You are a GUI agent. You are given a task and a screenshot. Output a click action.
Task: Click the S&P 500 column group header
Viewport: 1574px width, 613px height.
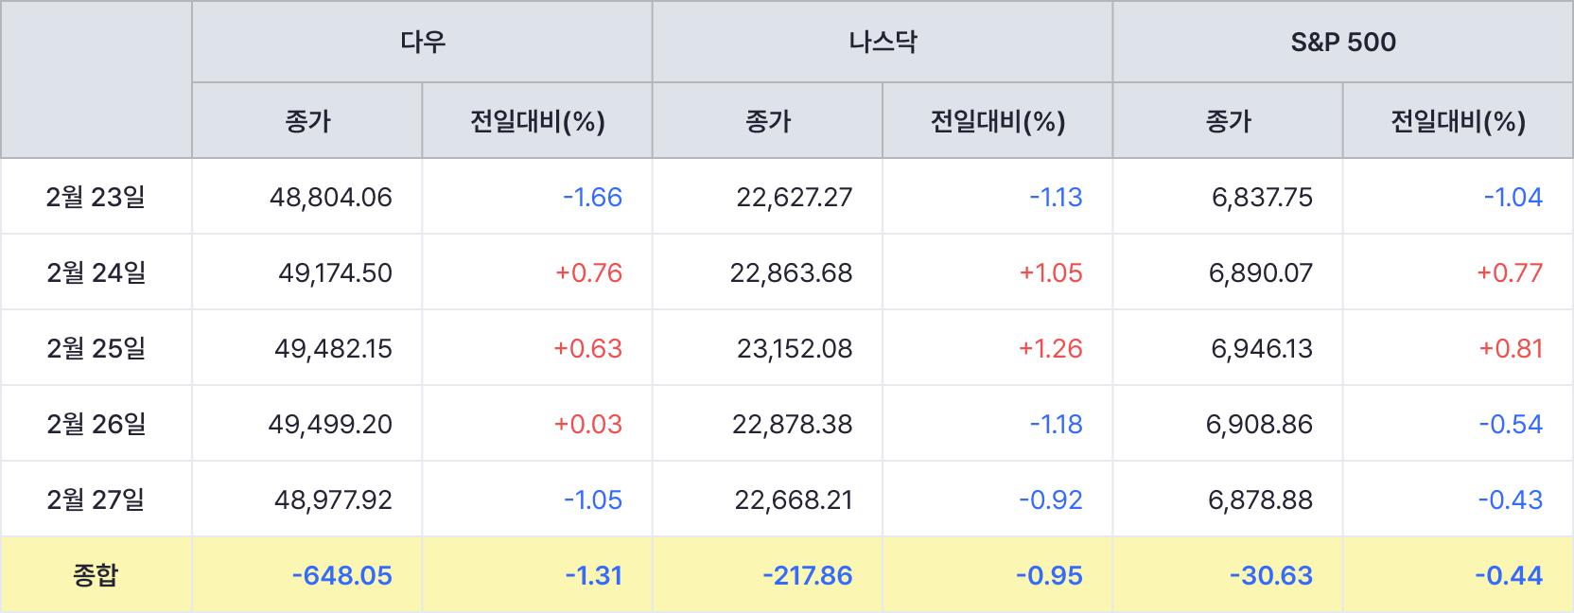click(x=1343, y=42)
